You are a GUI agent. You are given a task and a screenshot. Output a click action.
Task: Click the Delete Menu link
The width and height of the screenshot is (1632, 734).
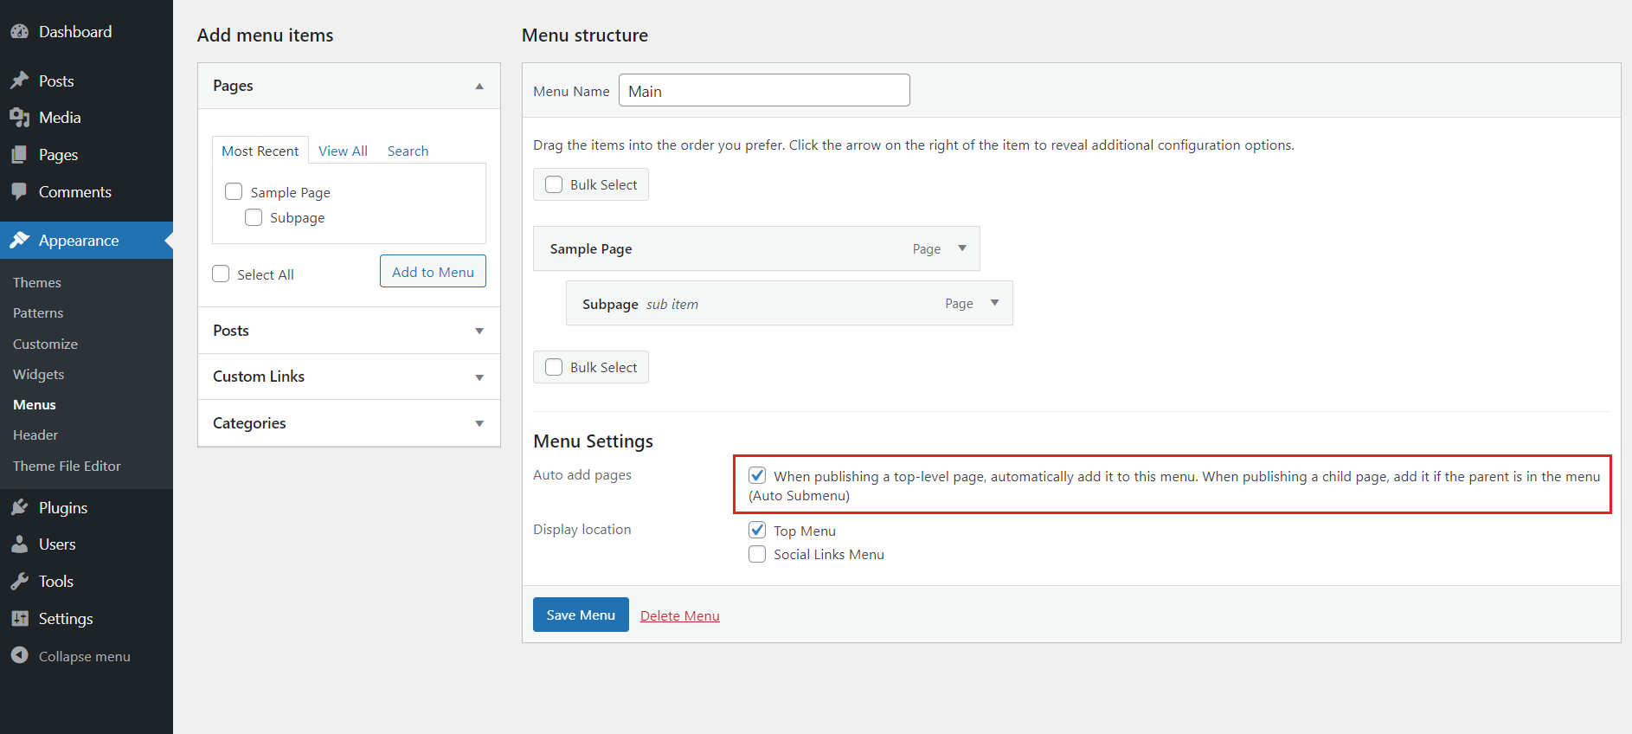(x=679, y=615)
